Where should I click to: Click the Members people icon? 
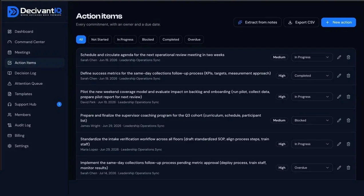tap(10, 115)
